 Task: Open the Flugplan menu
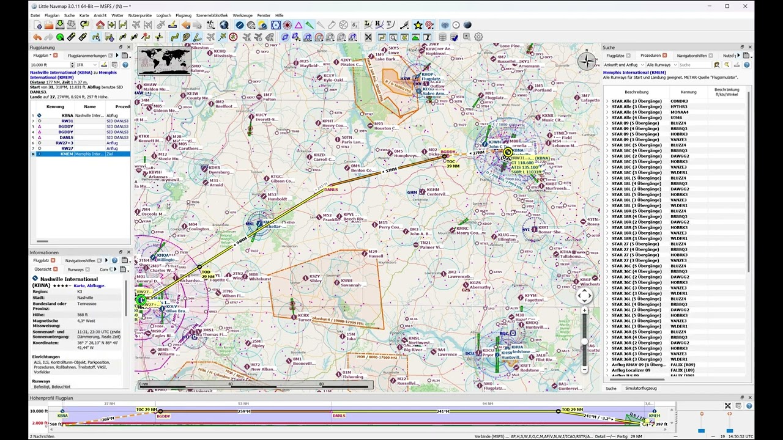(x=52, y=15)
